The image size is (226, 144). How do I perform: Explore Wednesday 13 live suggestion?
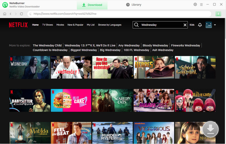point(90,45)
